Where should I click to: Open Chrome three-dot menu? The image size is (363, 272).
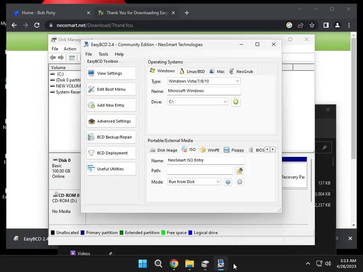click(349, 25)
